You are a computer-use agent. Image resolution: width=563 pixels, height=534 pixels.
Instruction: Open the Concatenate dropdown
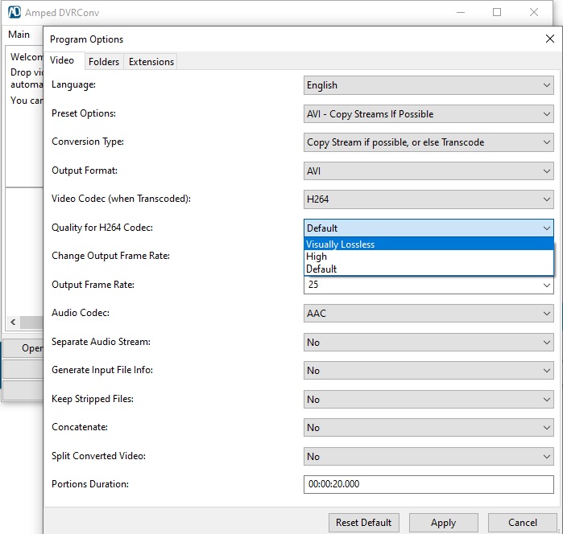428,428
